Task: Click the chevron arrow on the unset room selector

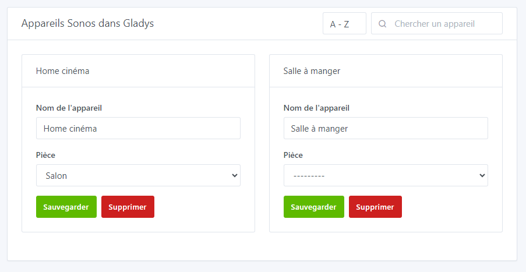Action: (482, 175)
